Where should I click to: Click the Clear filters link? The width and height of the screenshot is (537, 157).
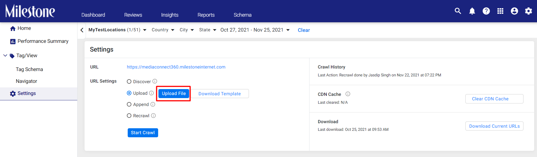point(304,30)
